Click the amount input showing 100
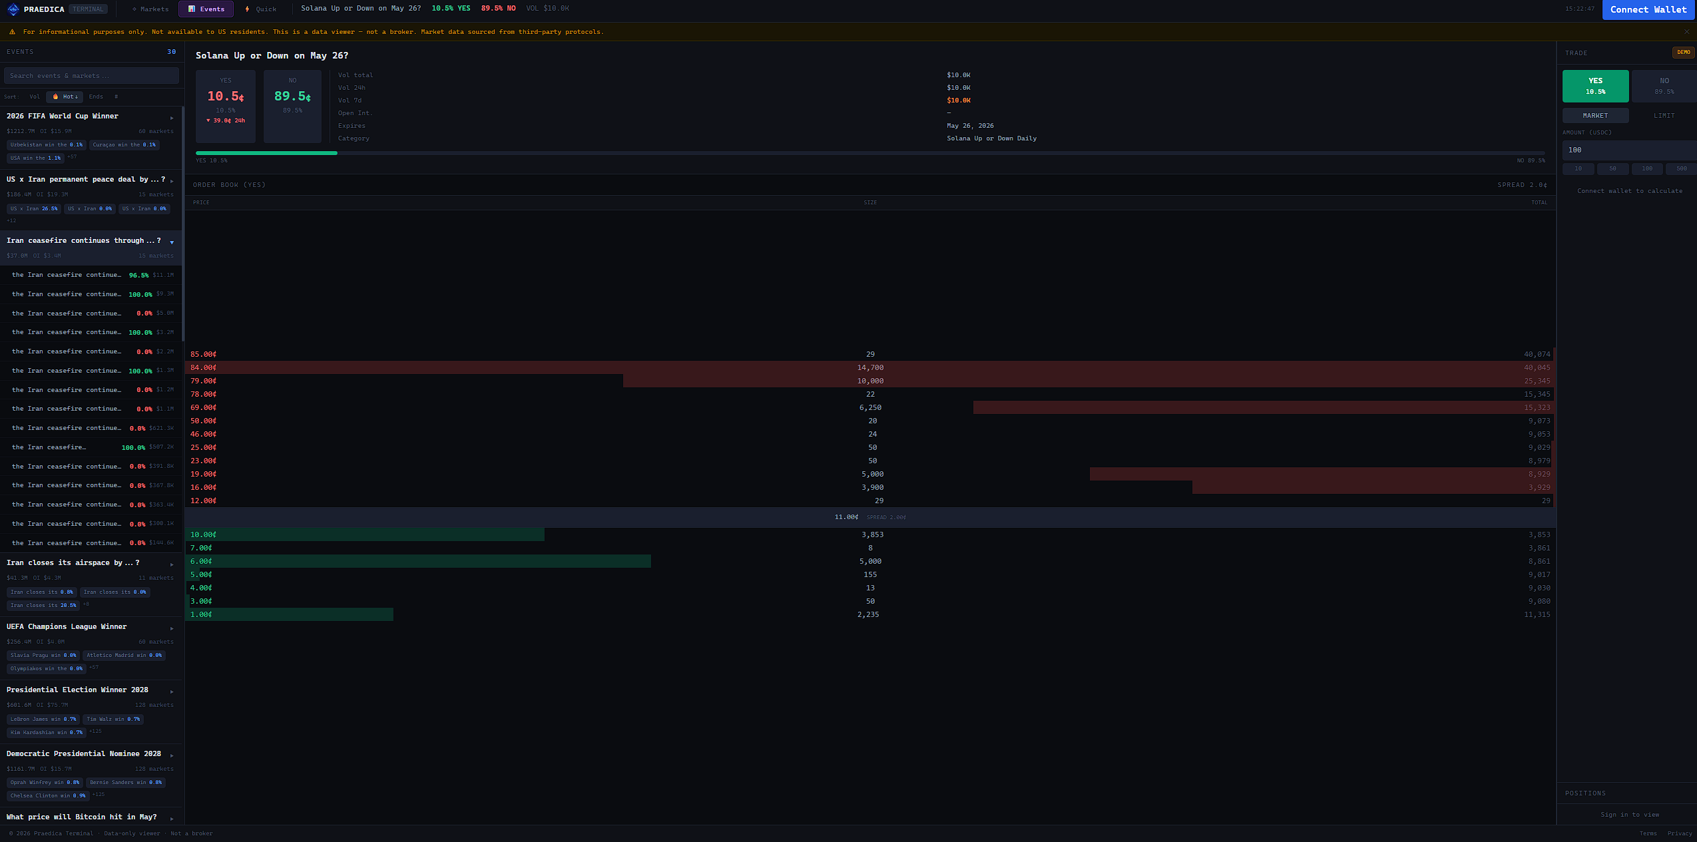 point(1629,150)
